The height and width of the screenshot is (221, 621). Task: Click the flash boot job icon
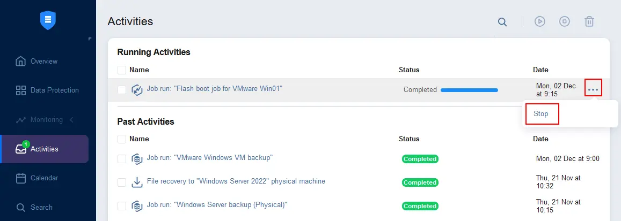137,90
